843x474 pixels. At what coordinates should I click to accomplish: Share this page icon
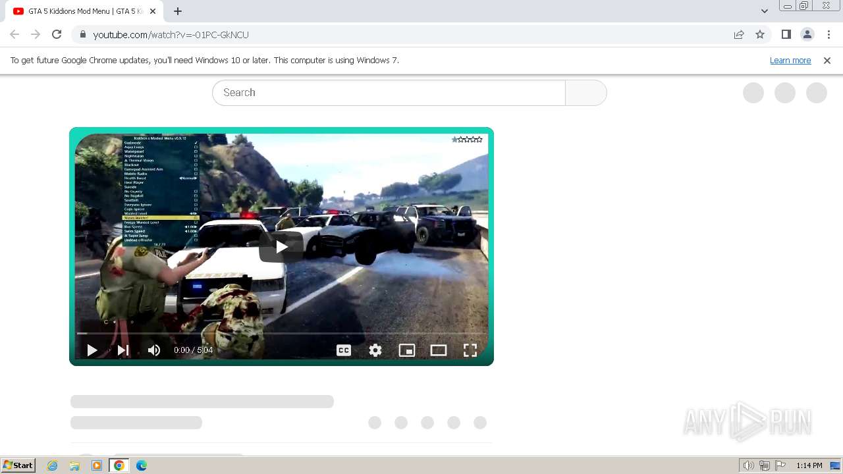coord(739,34)
